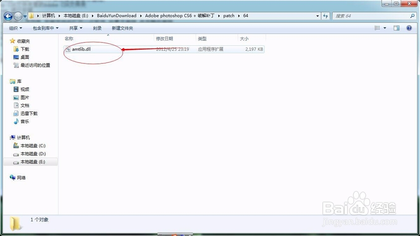Click the address bar refresh button
This screenshot has height=236, width=420.
(x=325, y=16)
